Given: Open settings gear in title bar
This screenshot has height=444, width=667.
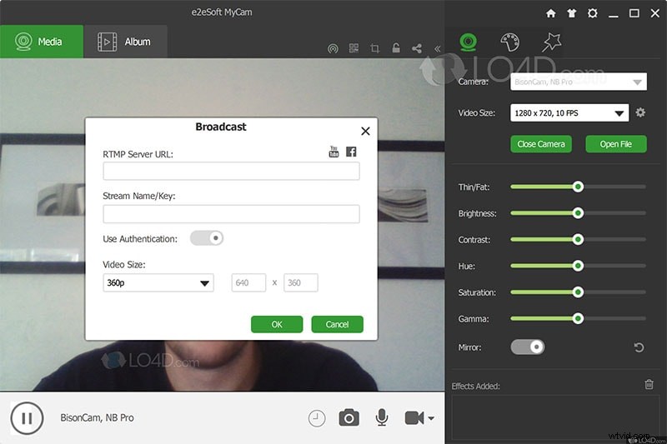Looking at the screenshot, I should (x=593, y=13).
